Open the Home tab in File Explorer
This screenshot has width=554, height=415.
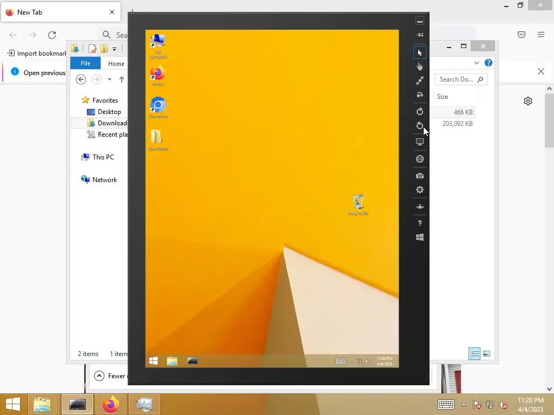point(116,64)
